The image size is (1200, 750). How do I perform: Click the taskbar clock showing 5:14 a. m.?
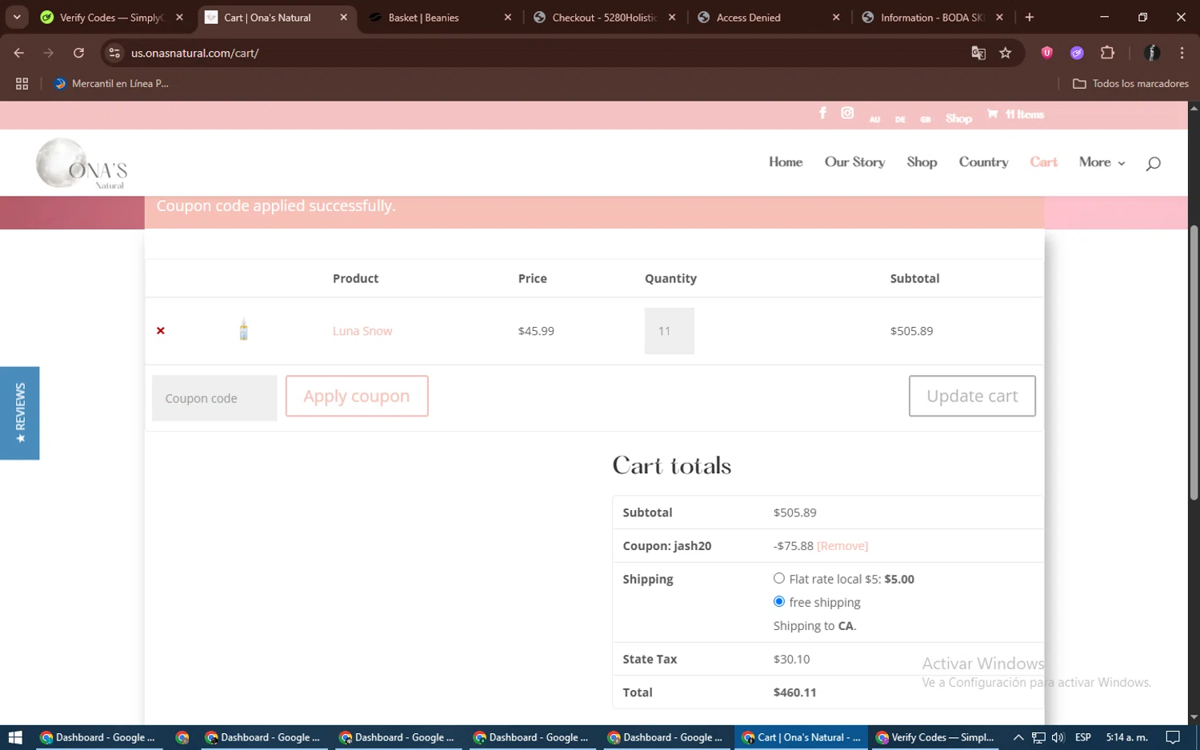click(1126, 737)
